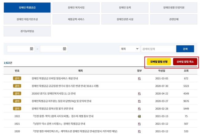Viewport: 200px width, 134px height.
Task: Expand the 제목 search category dropdown
Action: click(x=130, y=49)
